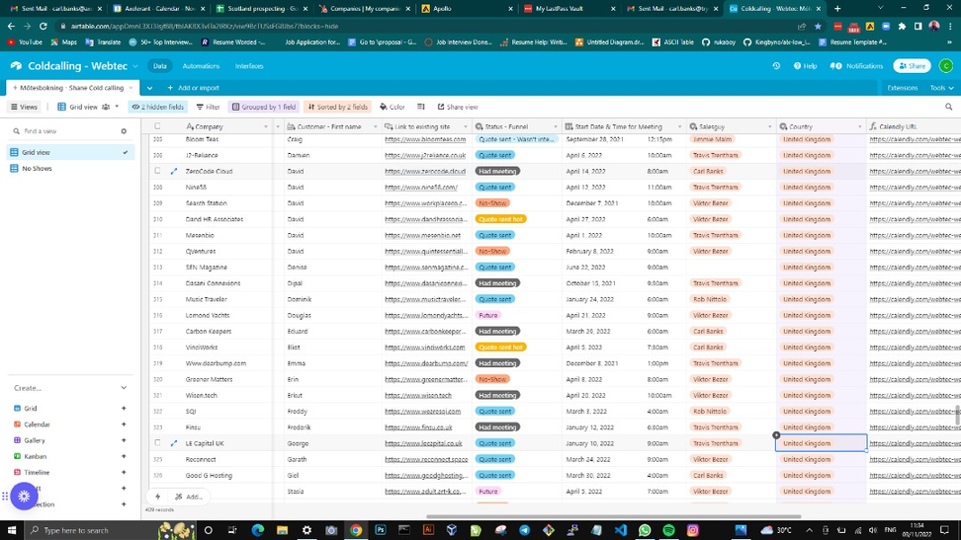Switch to Data tab
The image size is (961, 540).
pos(159,66)
